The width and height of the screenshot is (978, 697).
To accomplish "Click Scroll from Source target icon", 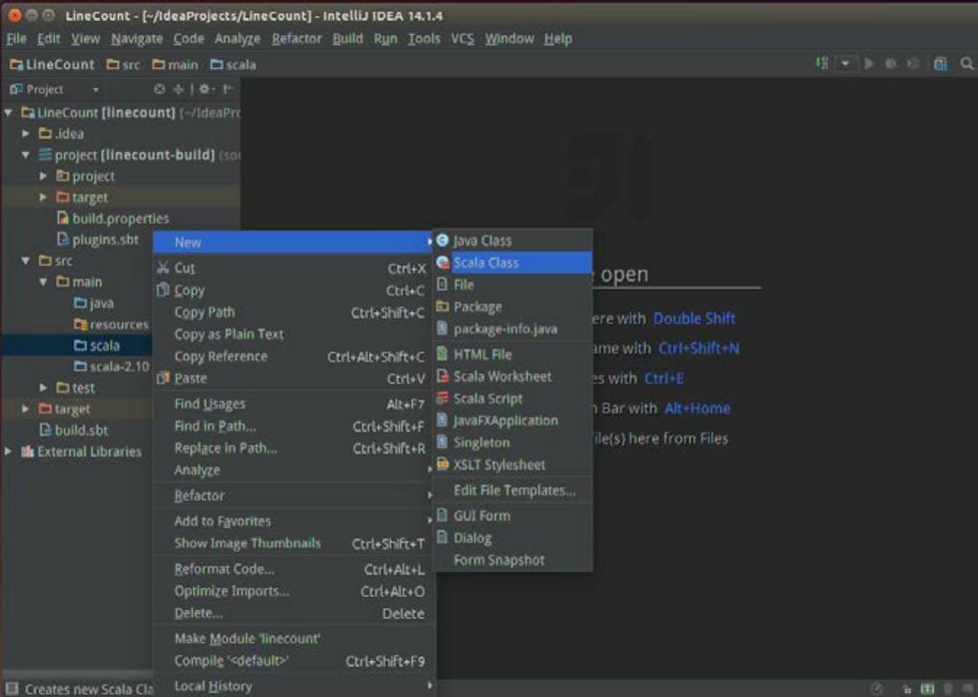I will (x=159, y=89).
